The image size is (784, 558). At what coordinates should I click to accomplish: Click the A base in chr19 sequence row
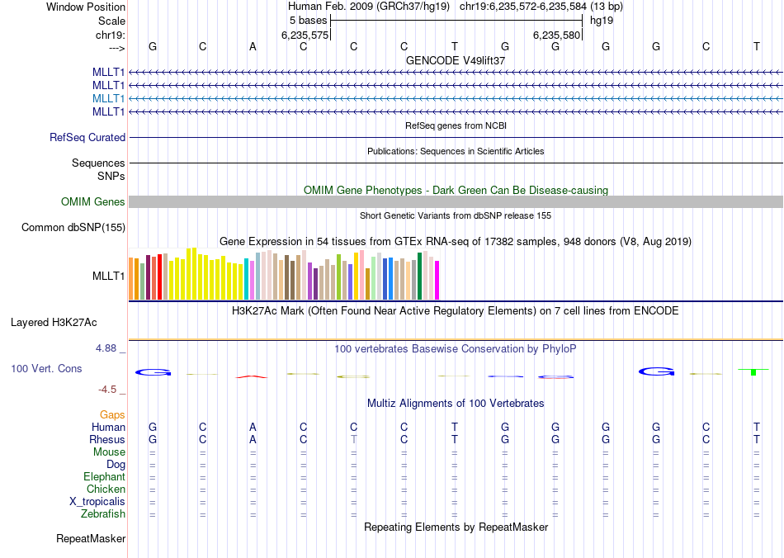point(253,46)
